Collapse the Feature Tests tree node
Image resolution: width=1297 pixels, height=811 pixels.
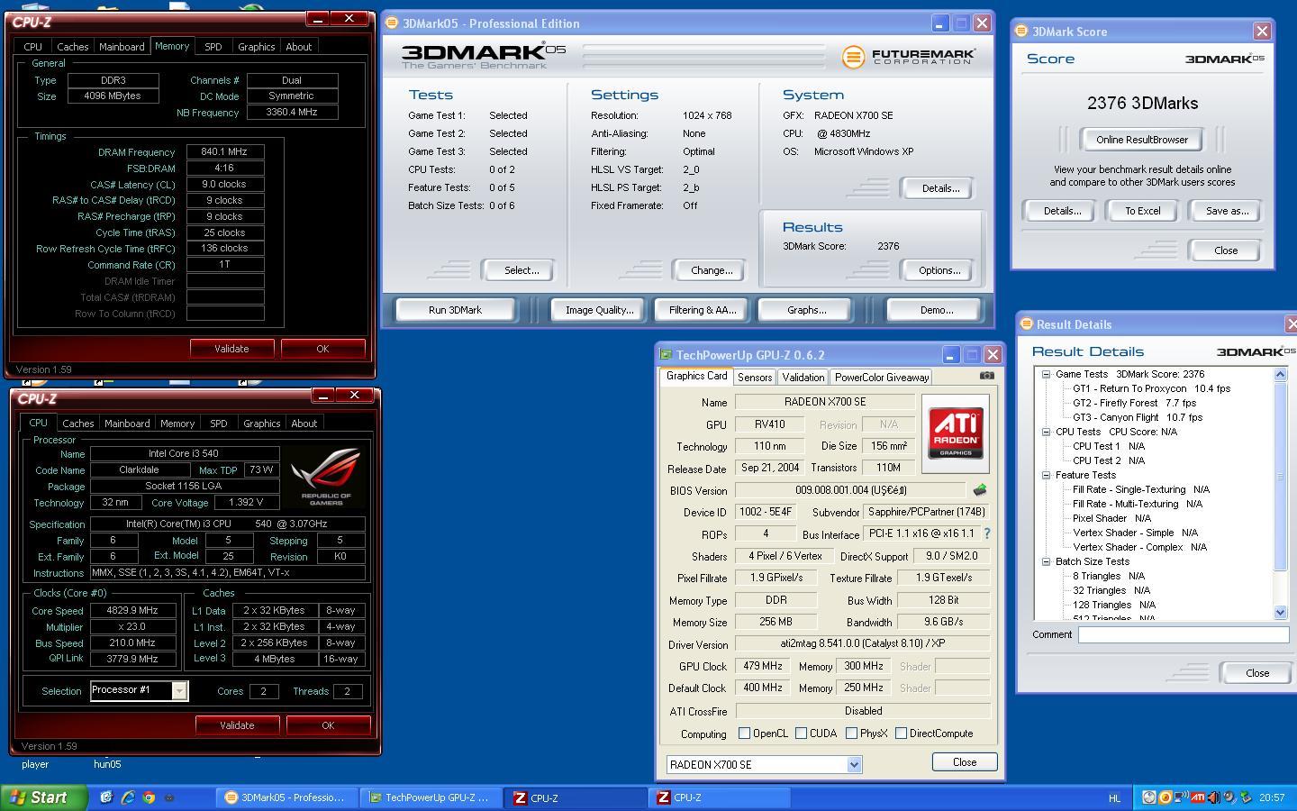(x=1047, y=475)
